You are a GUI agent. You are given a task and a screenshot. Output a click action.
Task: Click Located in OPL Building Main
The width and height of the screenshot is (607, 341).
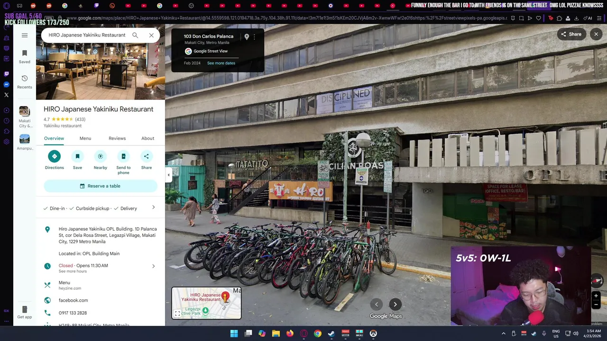[x=89, y=253]
